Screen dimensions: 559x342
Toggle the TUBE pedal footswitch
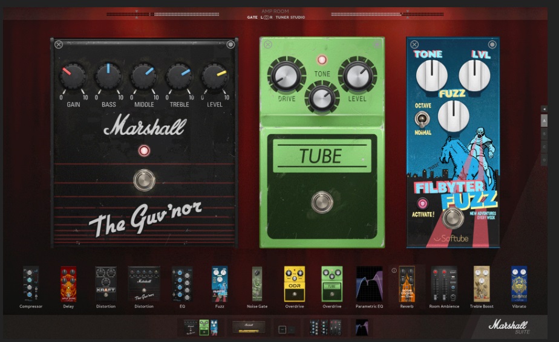pyautogui.click(x=322, y=202)
